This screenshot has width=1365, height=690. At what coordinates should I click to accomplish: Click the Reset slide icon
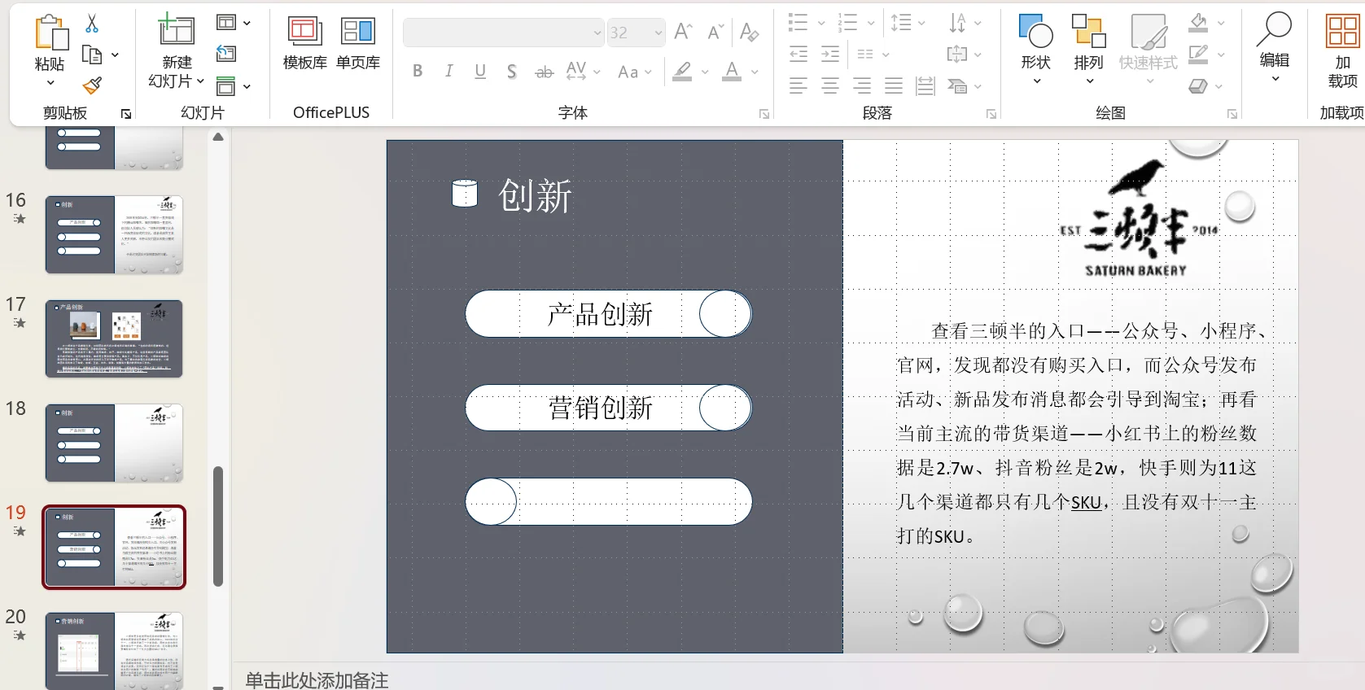click(226, 54)
